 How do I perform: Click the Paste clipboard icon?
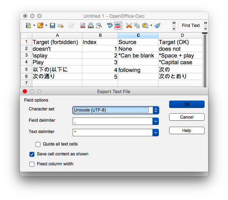point(145,25)
